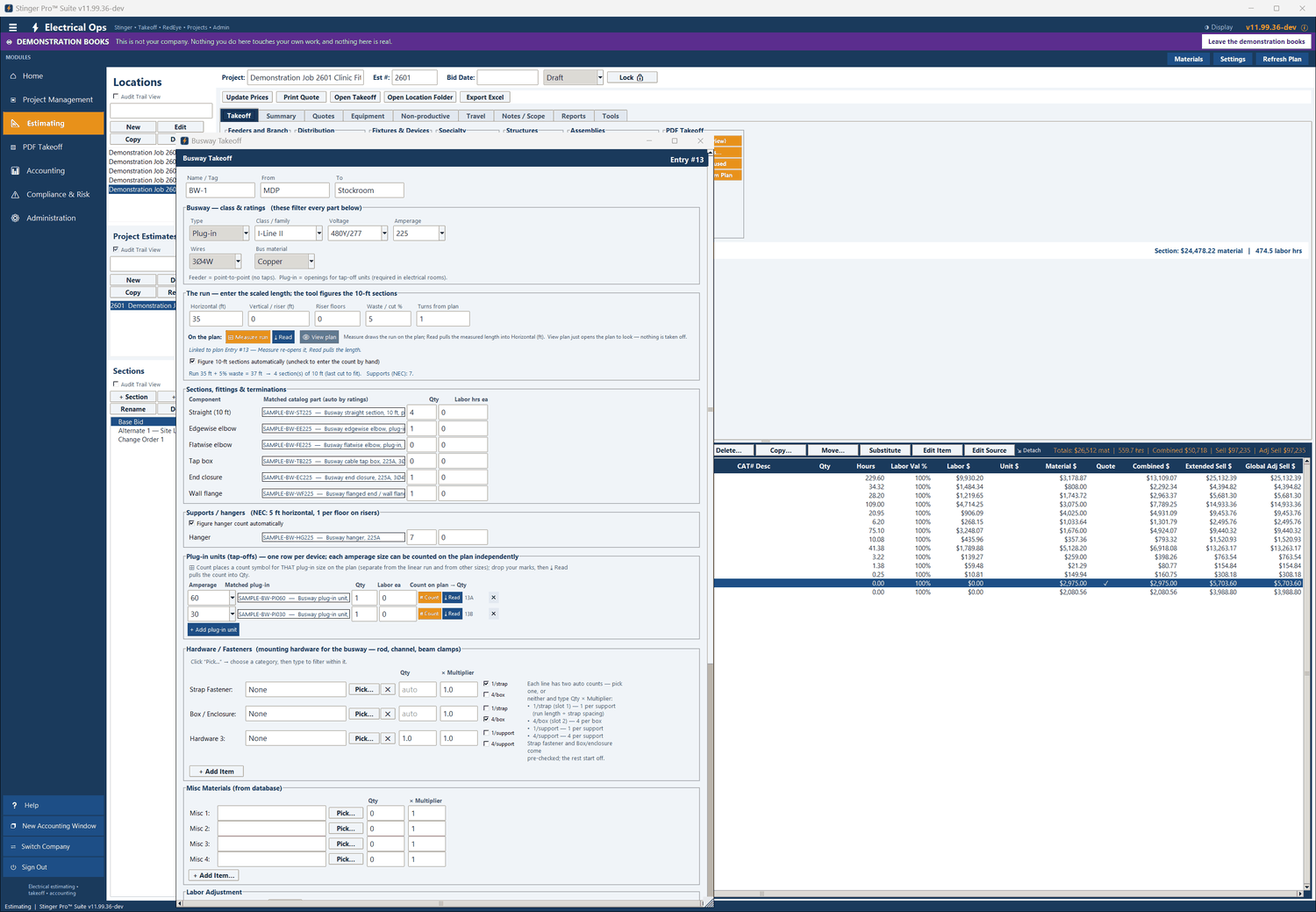Remove the 30 amp plug-in row

pos(493,614)
